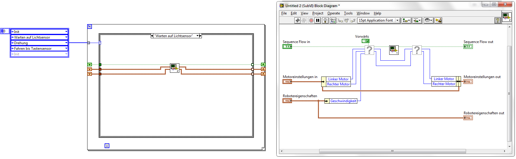Select the second question-mark subVI node
The width and height of the screenshot is (516, 159).
click(x=417, y=50)
